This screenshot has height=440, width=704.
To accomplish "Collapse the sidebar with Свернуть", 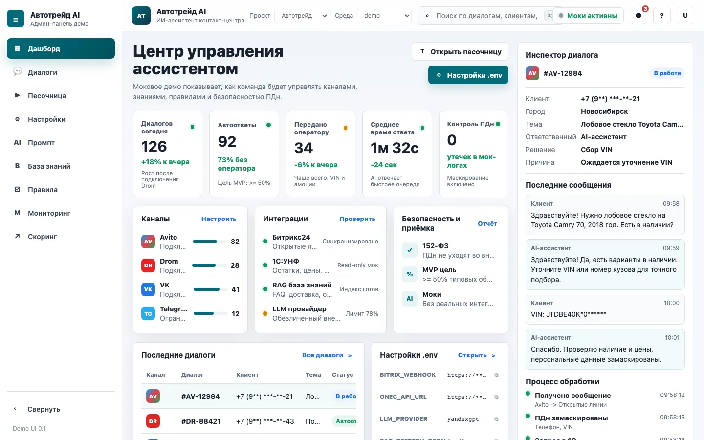I will tap(61, 409).
